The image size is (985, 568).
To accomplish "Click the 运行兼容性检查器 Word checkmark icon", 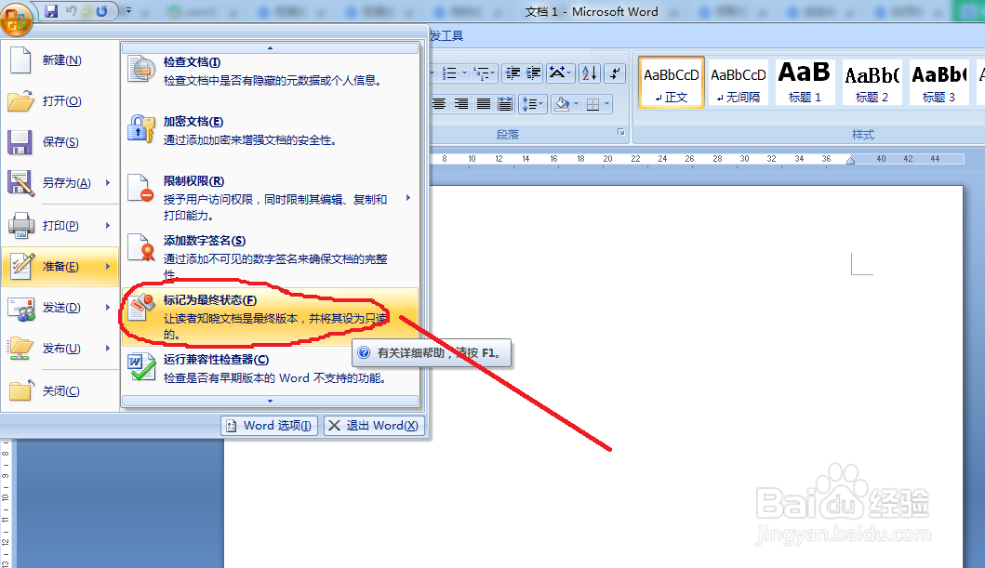I will (x=141, y=366).
